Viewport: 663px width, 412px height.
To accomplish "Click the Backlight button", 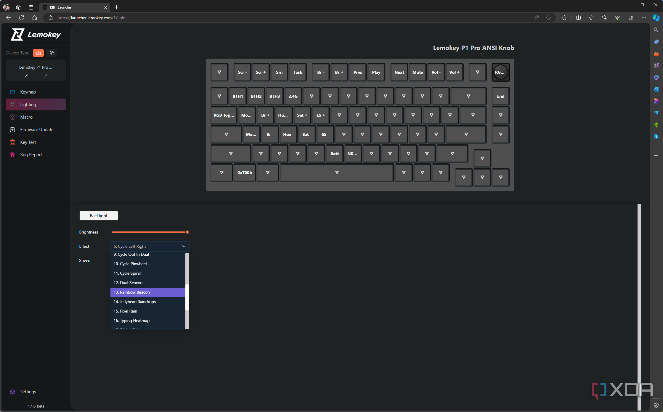I will pyautogui.click(x=99, y=216).
